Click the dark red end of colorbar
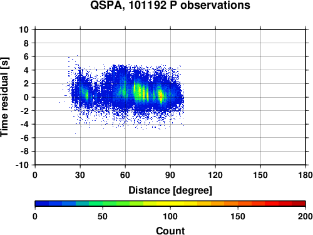 (299, 204)
